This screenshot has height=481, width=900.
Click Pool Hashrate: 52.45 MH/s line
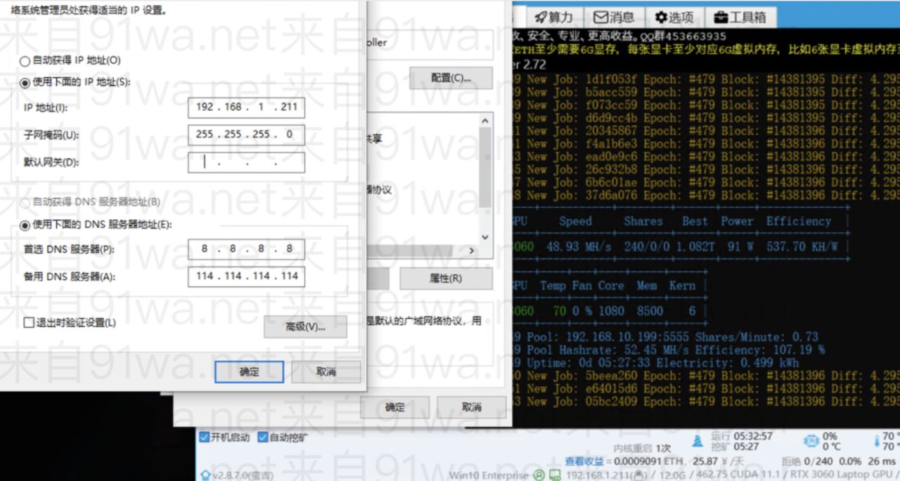point(669,350)
